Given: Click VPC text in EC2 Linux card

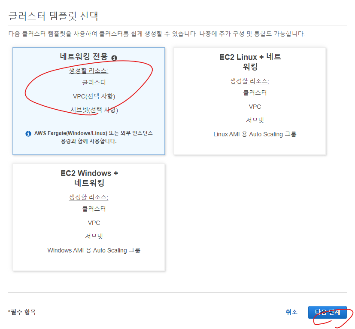Looking at the screenshot, I should pyautogui.click(x=255, y=107).
